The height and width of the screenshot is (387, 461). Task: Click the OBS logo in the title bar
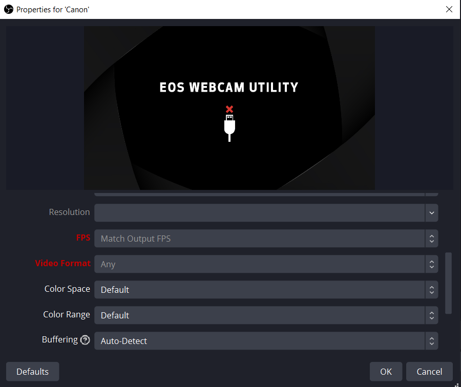coord(8,9)
